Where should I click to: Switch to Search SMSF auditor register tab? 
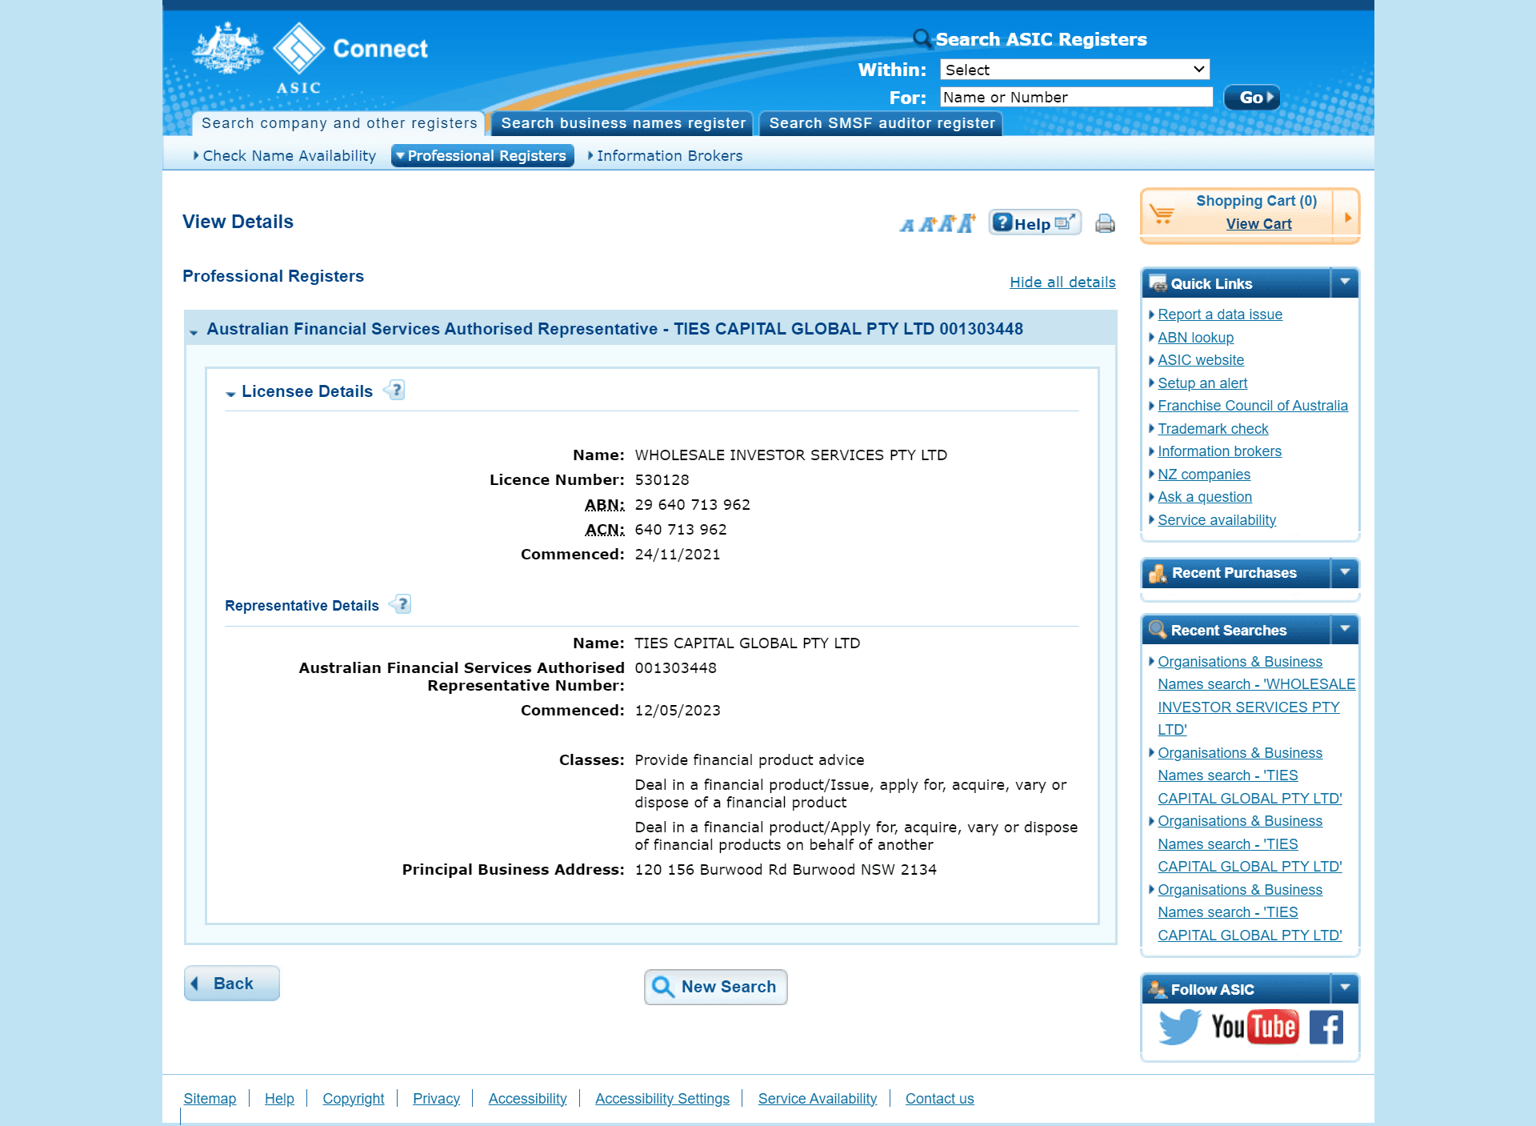click(882, 123)
